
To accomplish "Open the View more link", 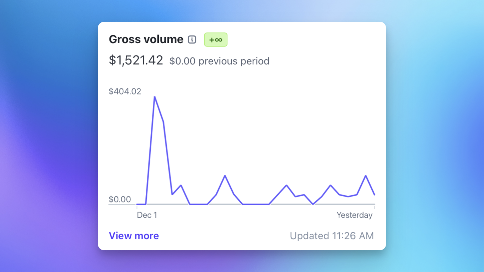I will point(134,236).
